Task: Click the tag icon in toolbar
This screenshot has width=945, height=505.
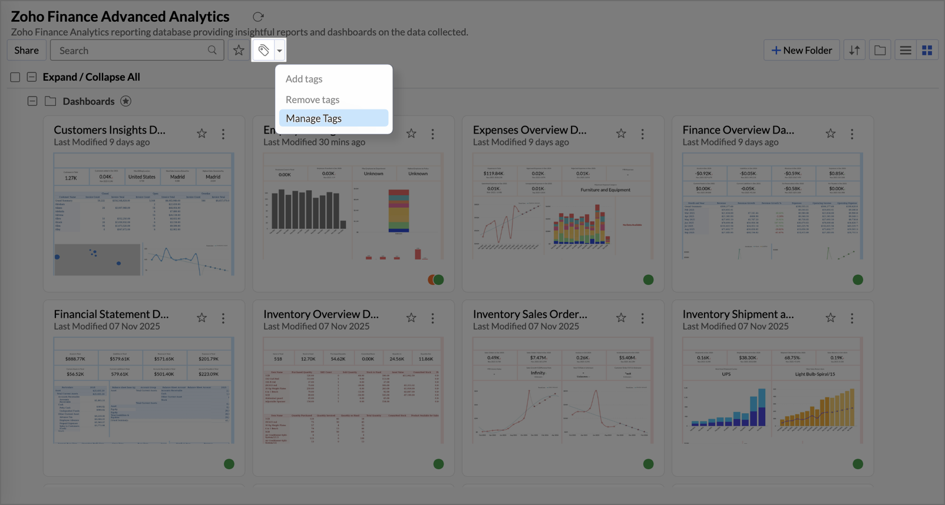Action: (x=263, y=51)
